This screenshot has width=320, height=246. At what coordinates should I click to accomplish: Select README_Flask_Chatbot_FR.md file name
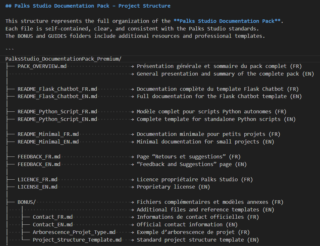pos(57,89)
